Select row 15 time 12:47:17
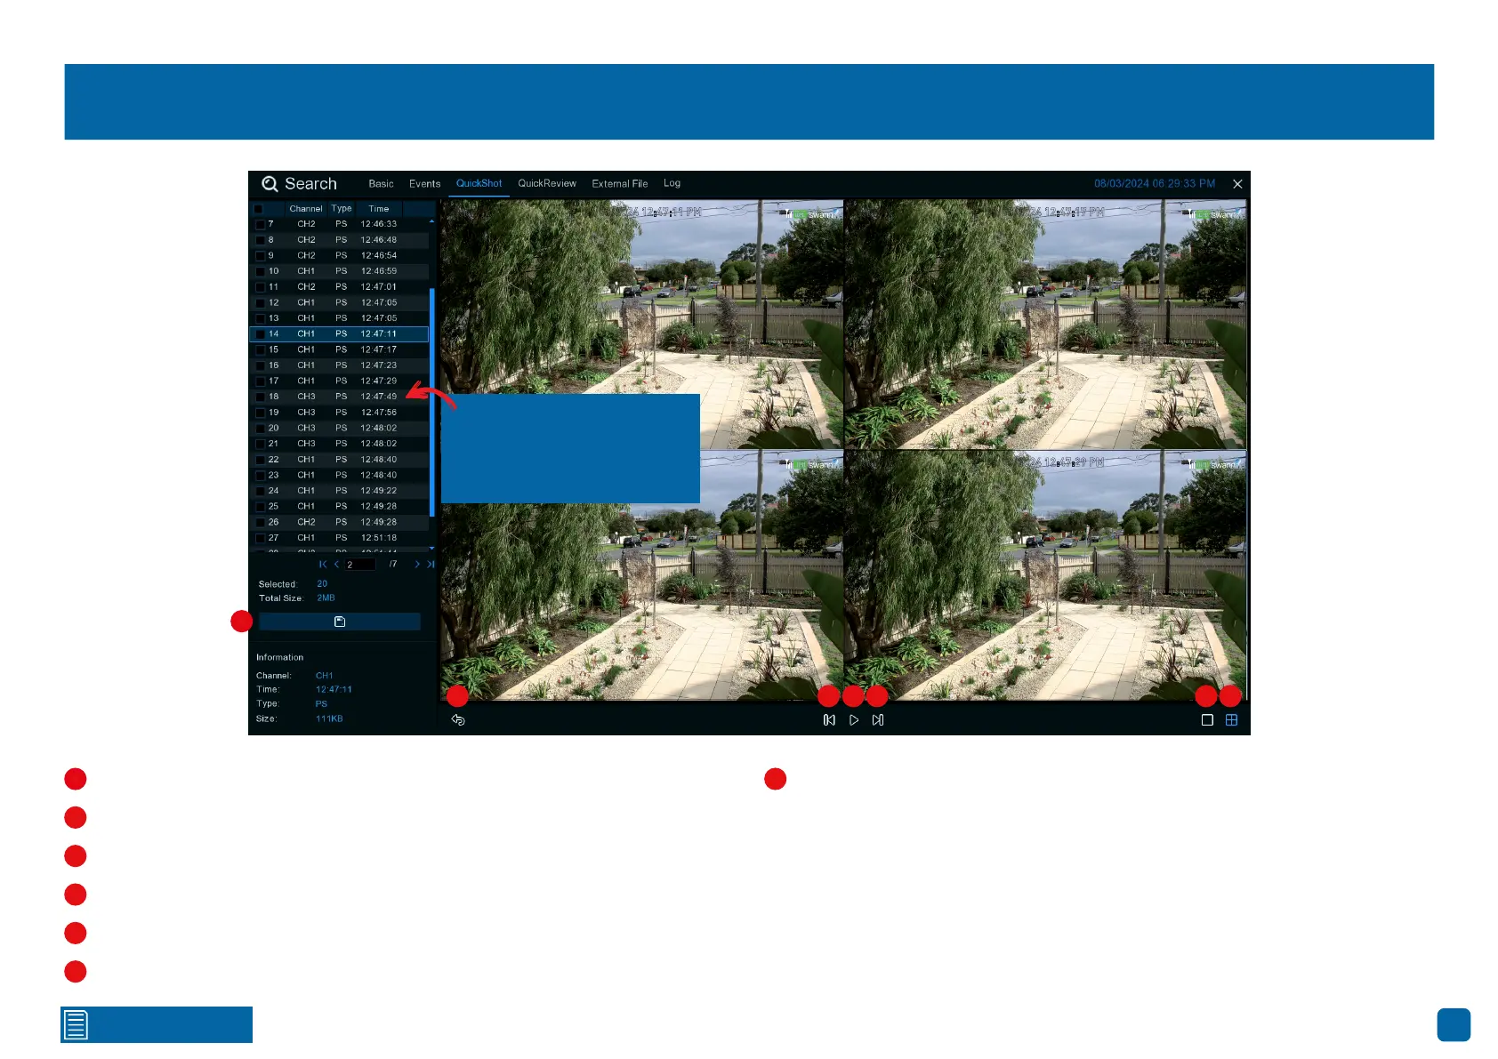The height and width of the screenshot is (1059, 1498). pyautogui.click(x=379, y=350)
